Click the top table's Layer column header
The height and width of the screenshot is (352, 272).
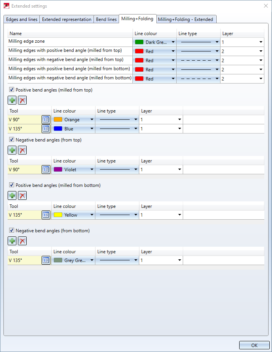click(242, 34)
